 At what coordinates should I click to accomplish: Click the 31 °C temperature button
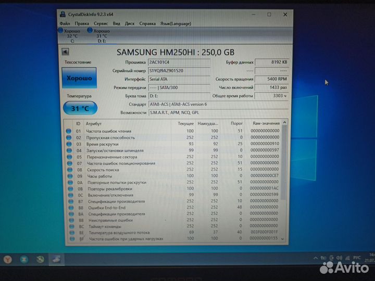coord(80,108)
